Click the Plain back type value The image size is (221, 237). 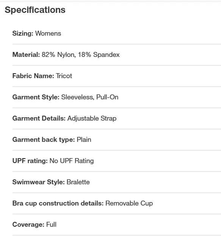84,140
